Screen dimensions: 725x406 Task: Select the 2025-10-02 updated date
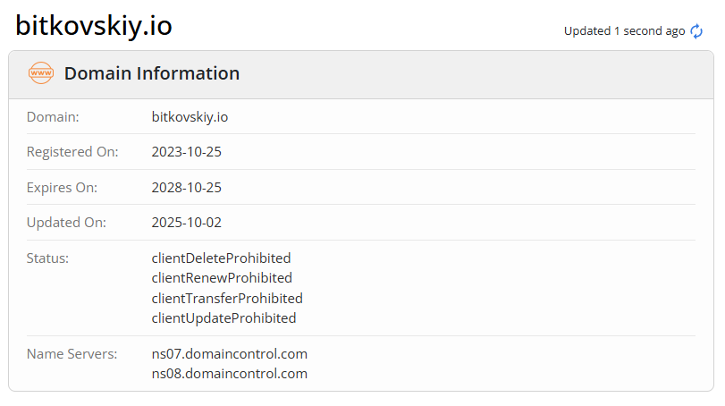tap(187, 223)
